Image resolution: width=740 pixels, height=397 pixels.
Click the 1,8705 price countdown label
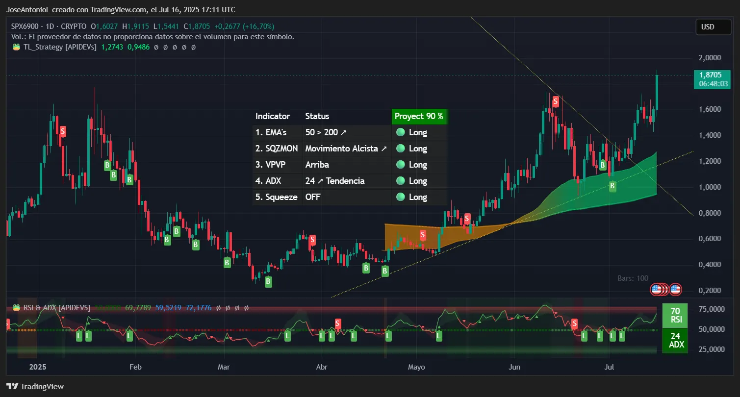pos(713,79)
